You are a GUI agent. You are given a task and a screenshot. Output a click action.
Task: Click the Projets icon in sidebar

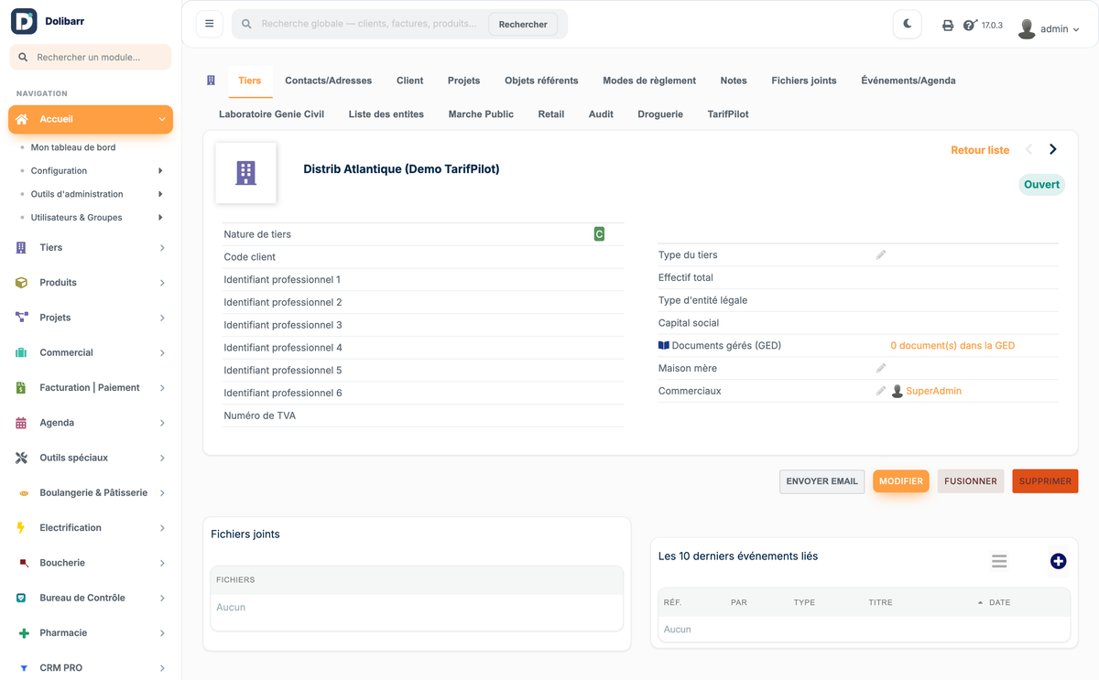coord(22,318)
